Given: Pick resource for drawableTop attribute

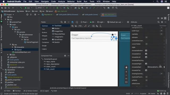Looking at the screenshot, I should pyautogui.click(x=146, y=70).
